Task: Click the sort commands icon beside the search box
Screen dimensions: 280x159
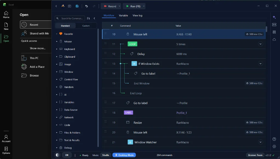Action: [x=88, y=18]
